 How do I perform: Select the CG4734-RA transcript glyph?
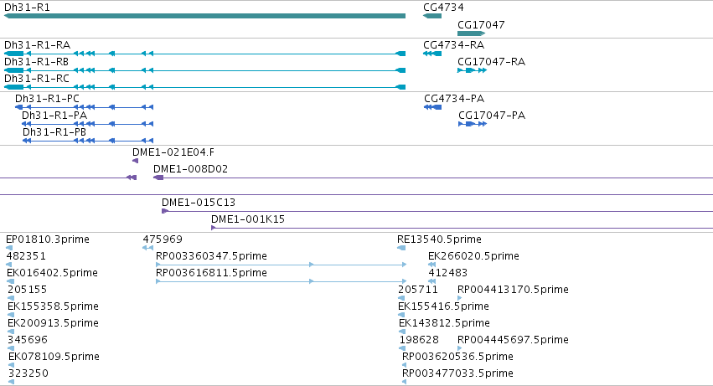coord(432,54)
